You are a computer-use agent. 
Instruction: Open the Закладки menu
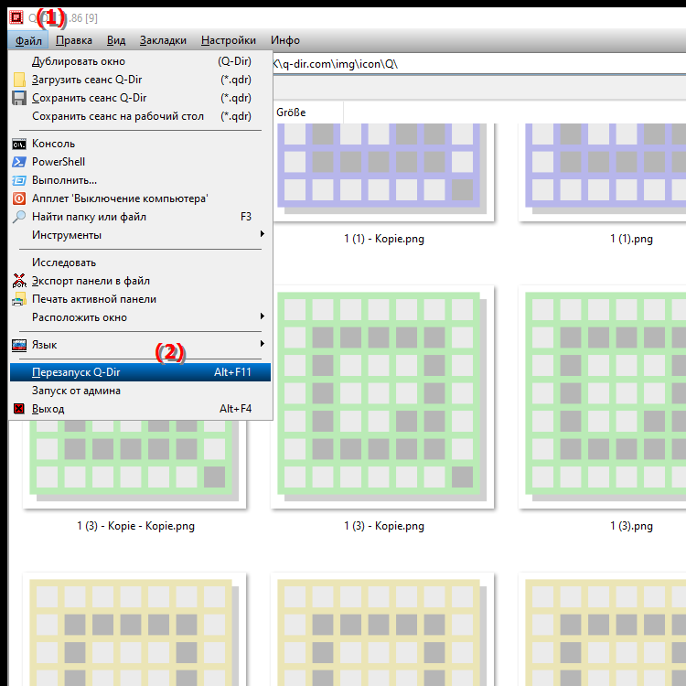point(163,40)
